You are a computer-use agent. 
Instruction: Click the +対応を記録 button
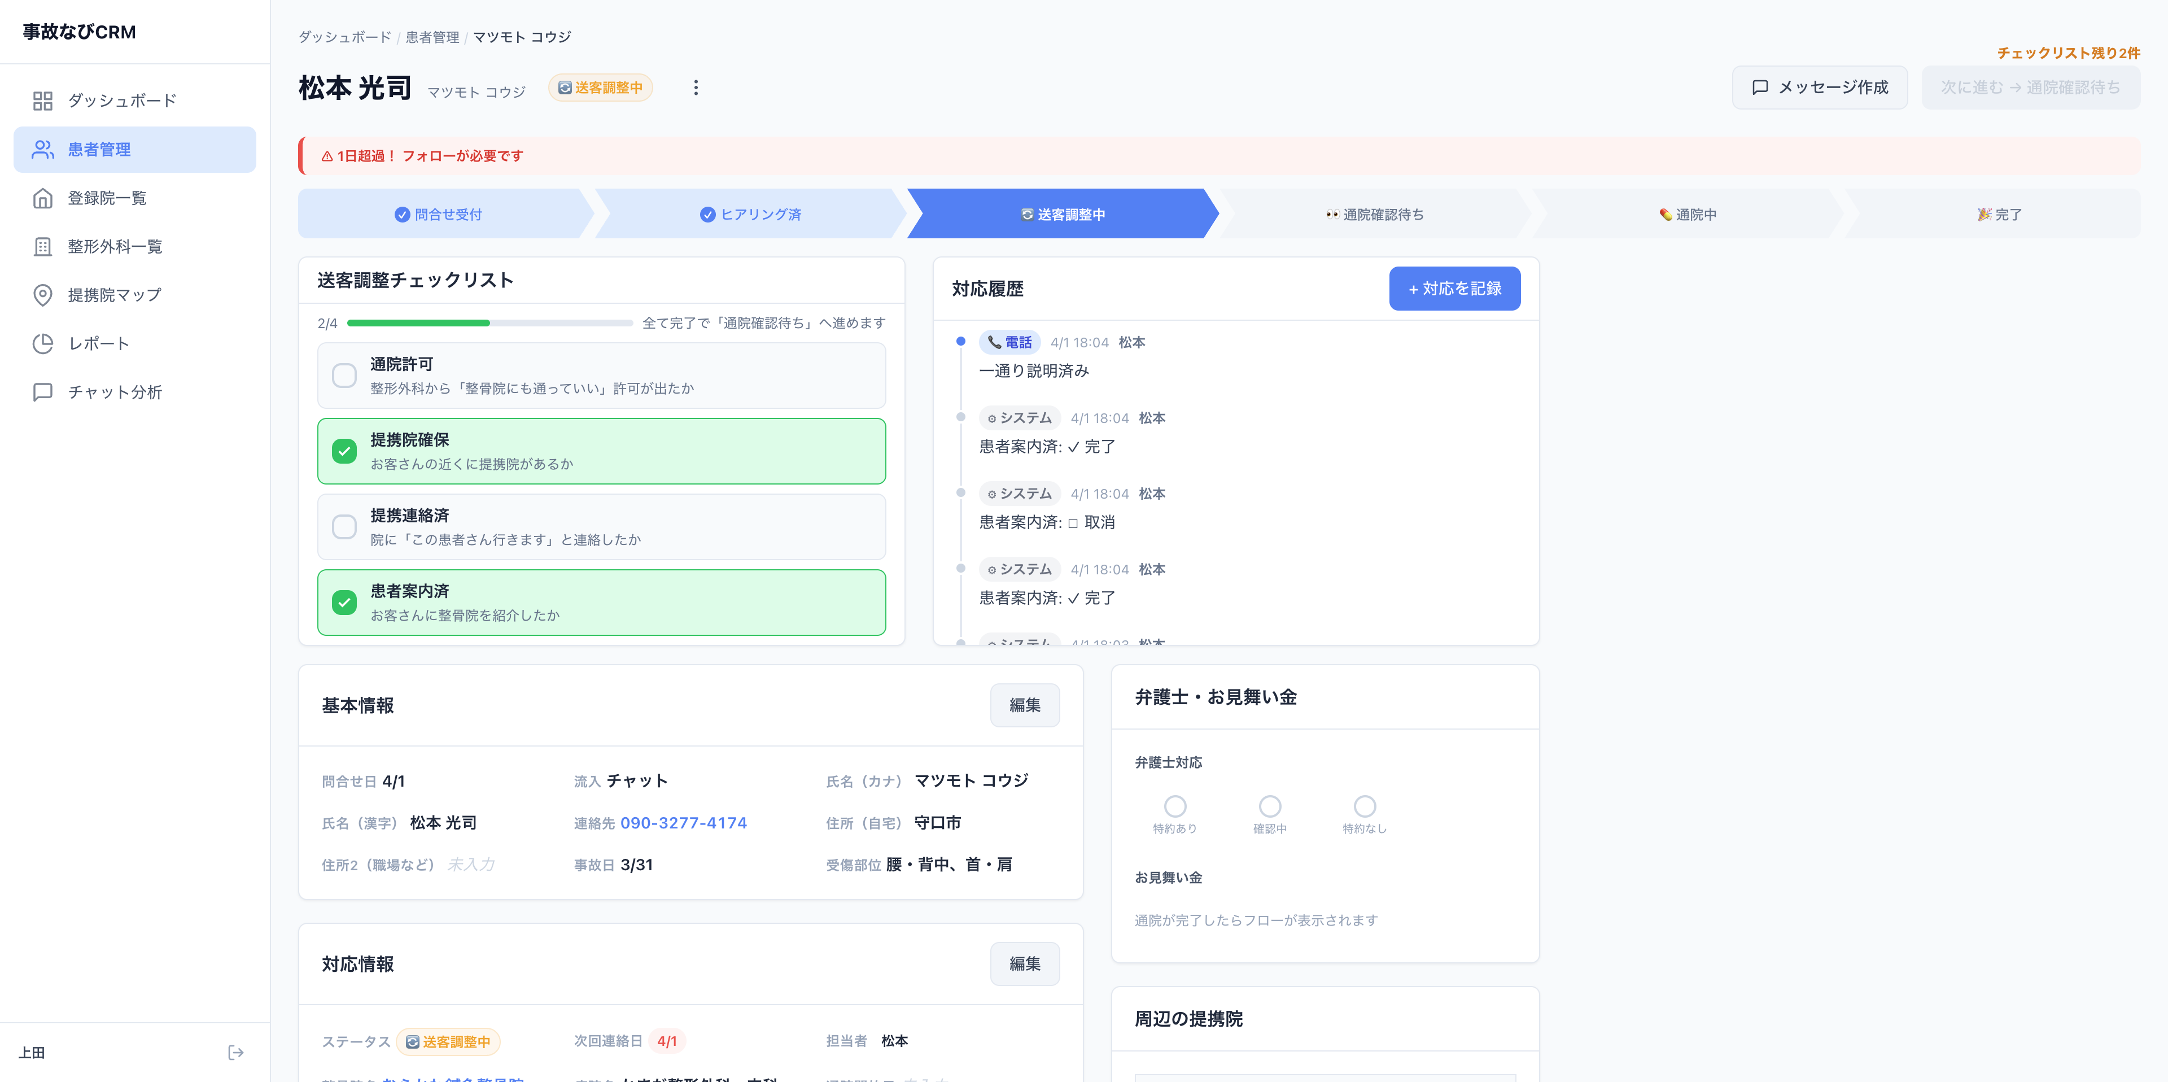pyautogui.click(x=1455, y=288)
